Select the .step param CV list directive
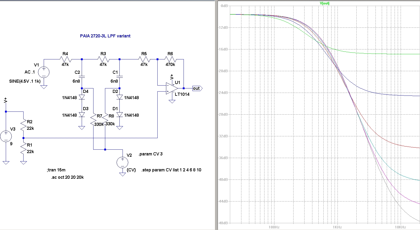Screen dimensions: 420x230 (x=171, y=170)
